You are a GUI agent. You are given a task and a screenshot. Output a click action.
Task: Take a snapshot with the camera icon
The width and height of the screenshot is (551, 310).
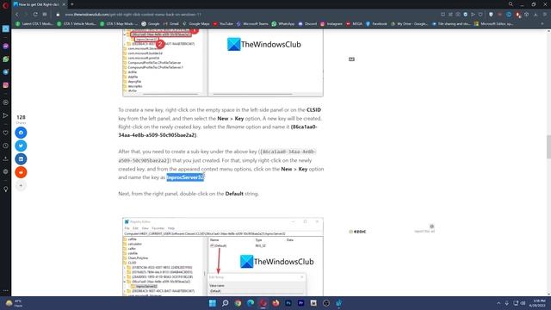[x=458, y=15]
